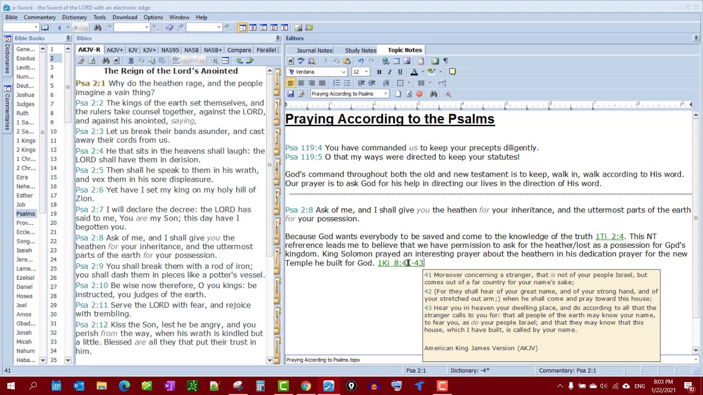
Task: Zoom Bible text with the magnifier icon
Action: pyautogui.click(x=215, y=60)
